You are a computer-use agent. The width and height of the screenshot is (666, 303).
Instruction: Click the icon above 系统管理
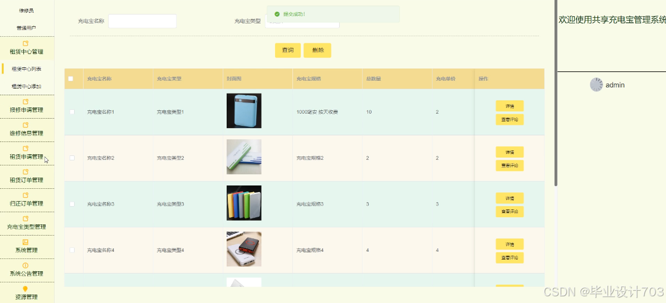click(26, 242)
